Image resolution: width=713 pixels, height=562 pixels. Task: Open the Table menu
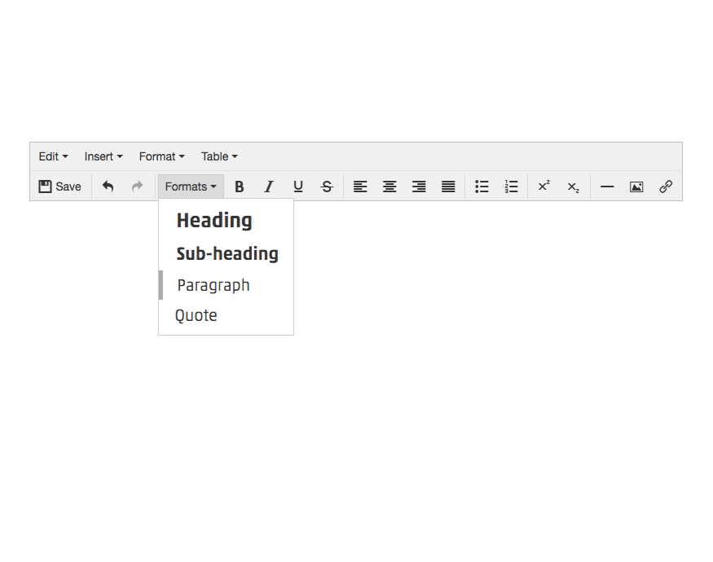(x=219, y=156)
